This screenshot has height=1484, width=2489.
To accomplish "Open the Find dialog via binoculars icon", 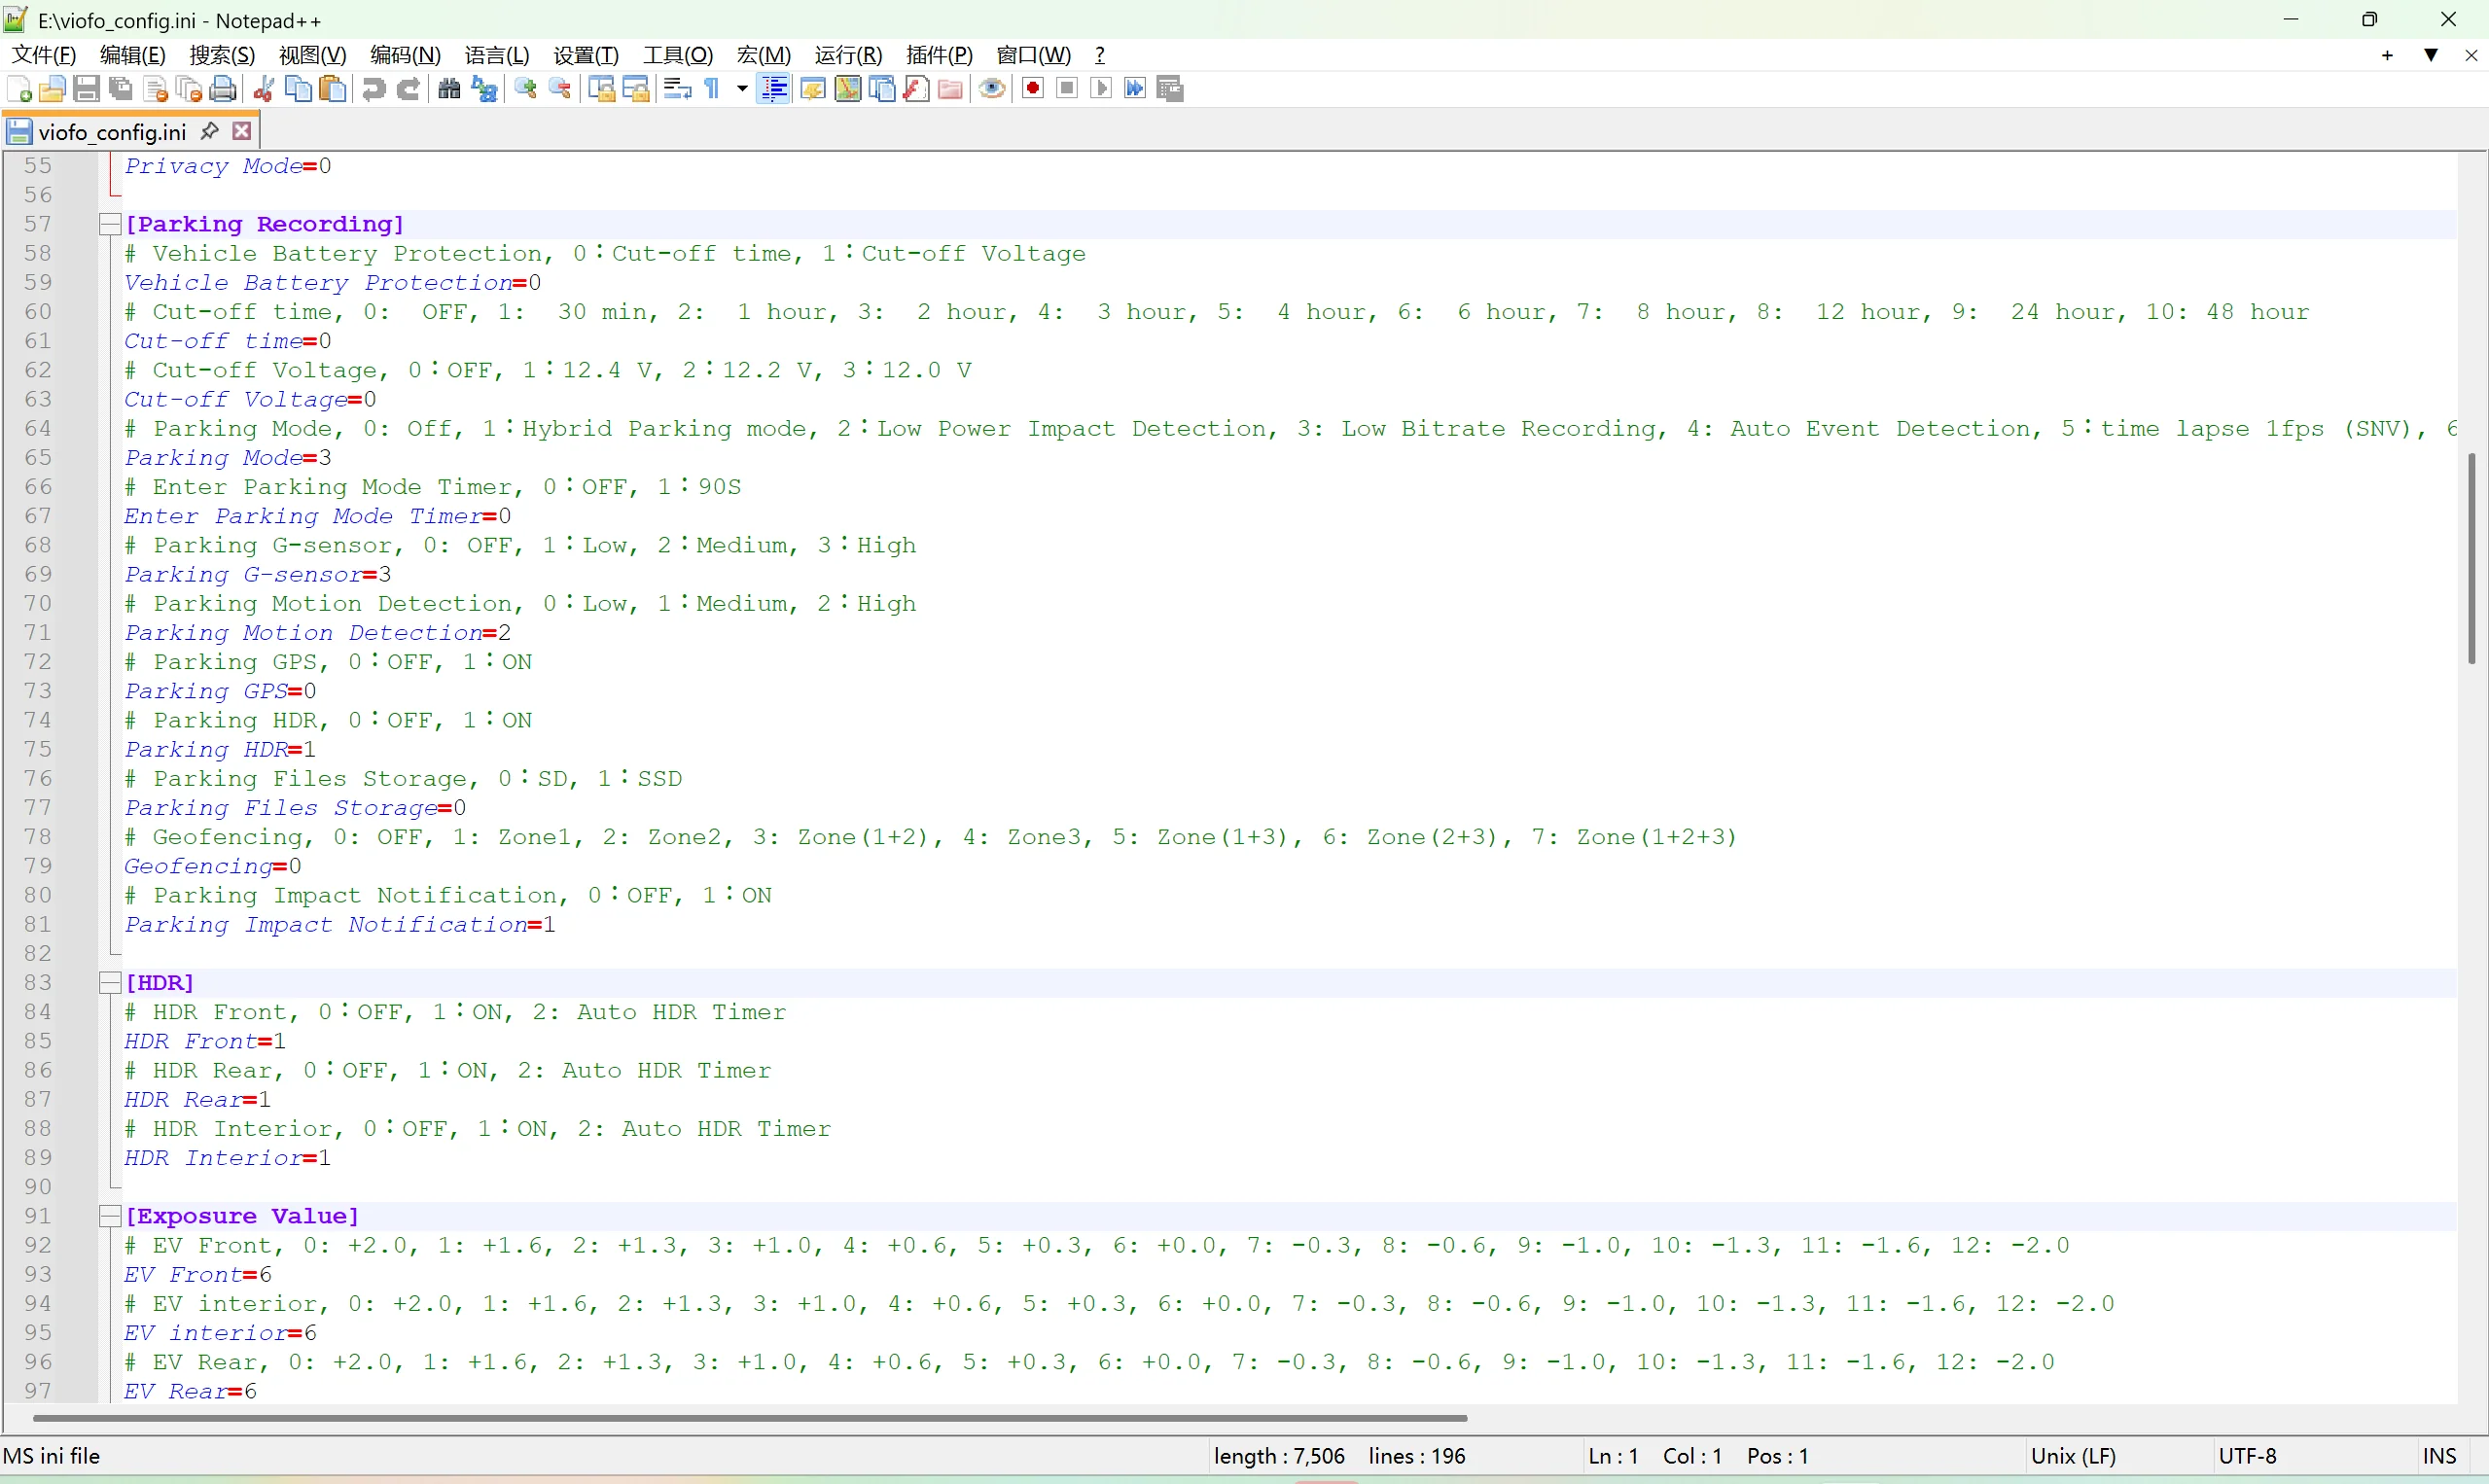I will point(449,88).
